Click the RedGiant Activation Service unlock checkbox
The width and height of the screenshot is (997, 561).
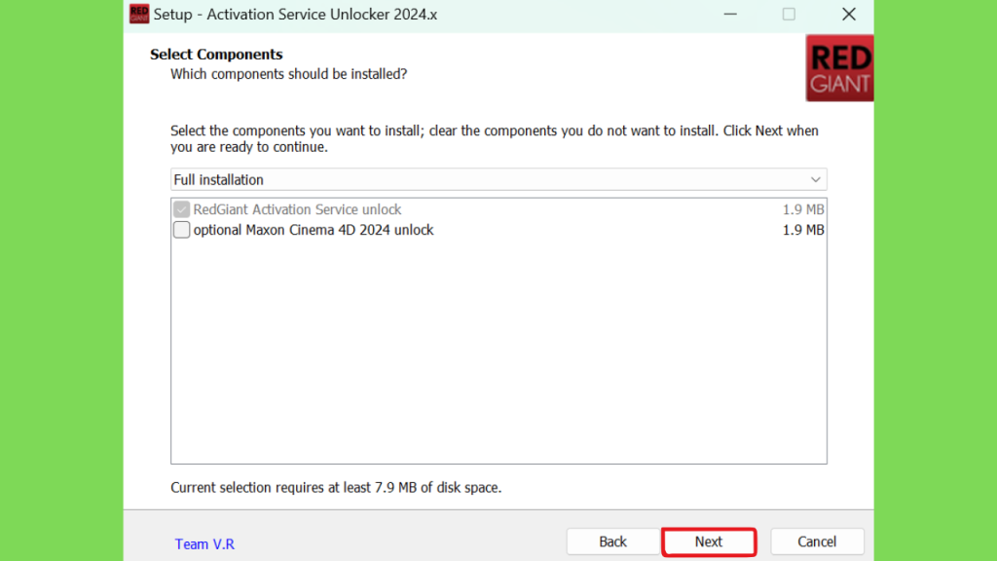tap(181, 209)
